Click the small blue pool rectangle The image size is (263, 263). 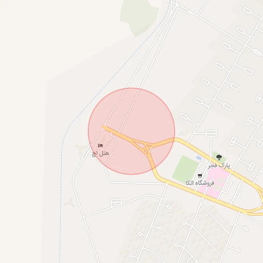pos(199,158)
